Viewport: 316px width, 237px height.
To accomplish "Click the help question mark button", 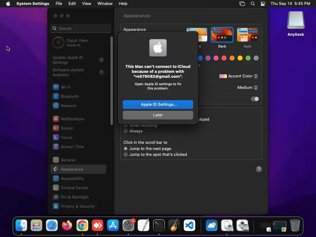I will (259, 169).
